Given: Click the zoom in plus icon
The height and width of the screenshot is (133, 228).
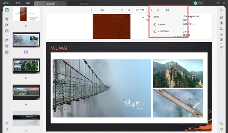Looking at the screenshot, I should point(113,10).
